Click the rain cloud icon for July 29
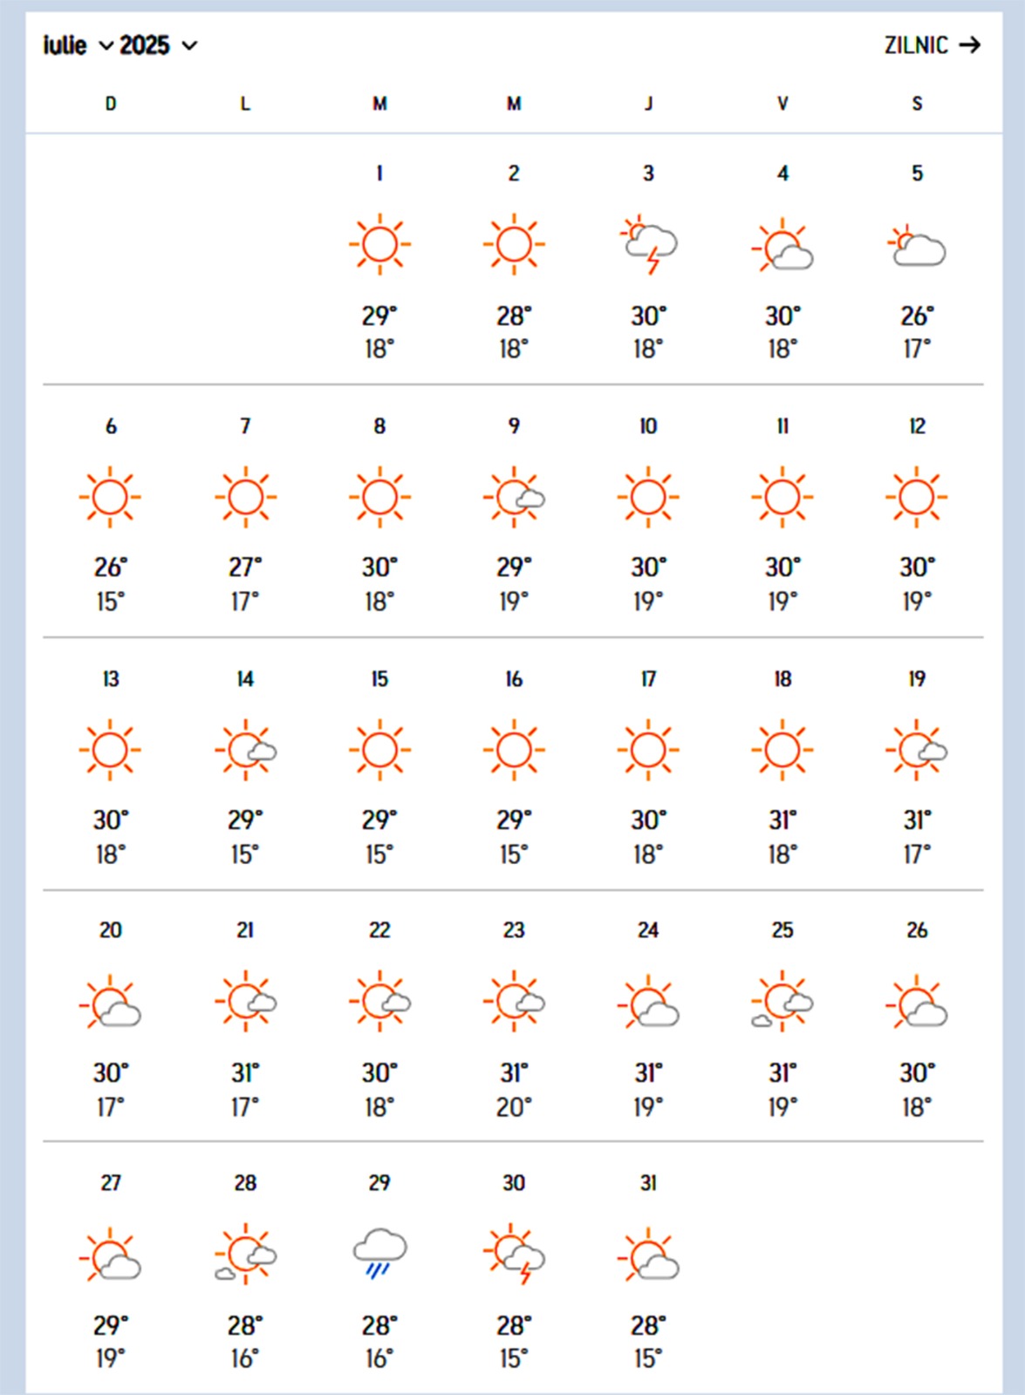The width and height of the screenshot is (1025, 1395). click(x=379, y=1255)
